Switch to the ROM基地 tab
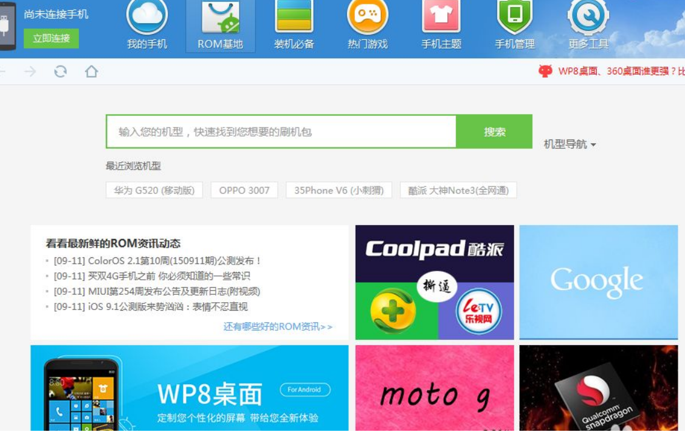This screenshot has height=432, width=685. coord(220,27)
